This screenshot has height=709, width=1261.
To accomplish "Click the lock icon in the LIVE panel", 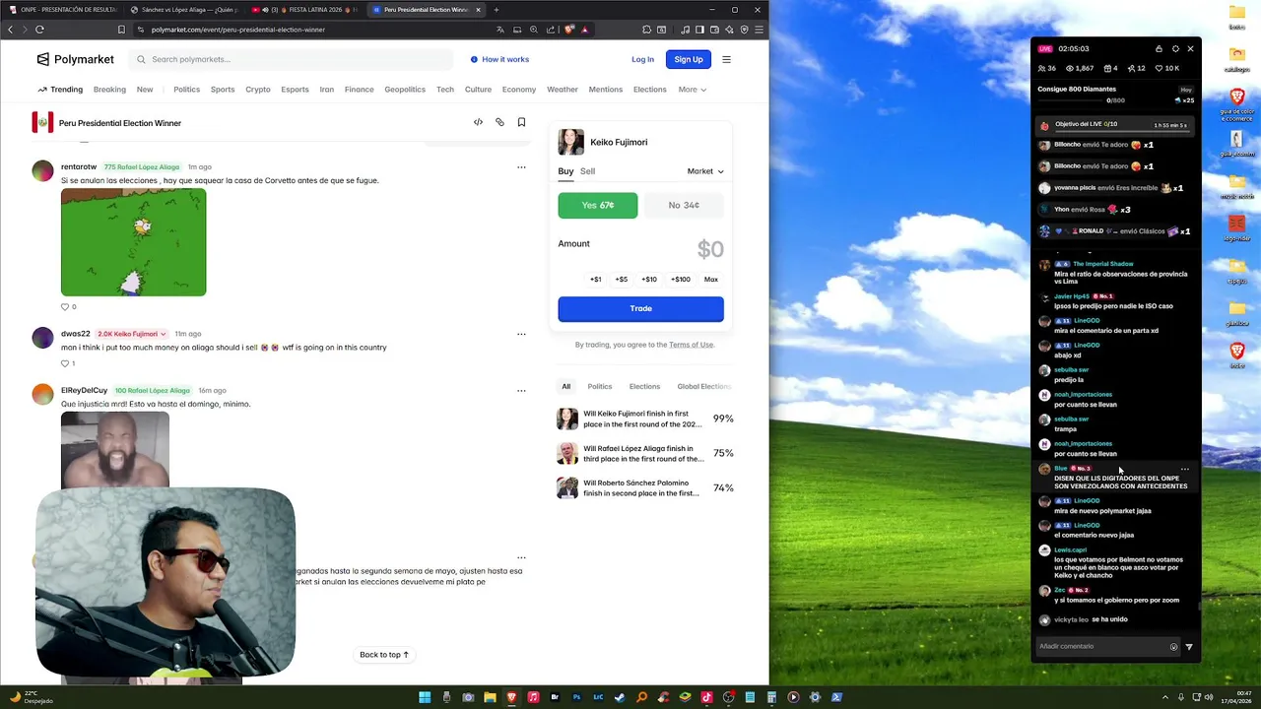I will [x=1159, y=48].
